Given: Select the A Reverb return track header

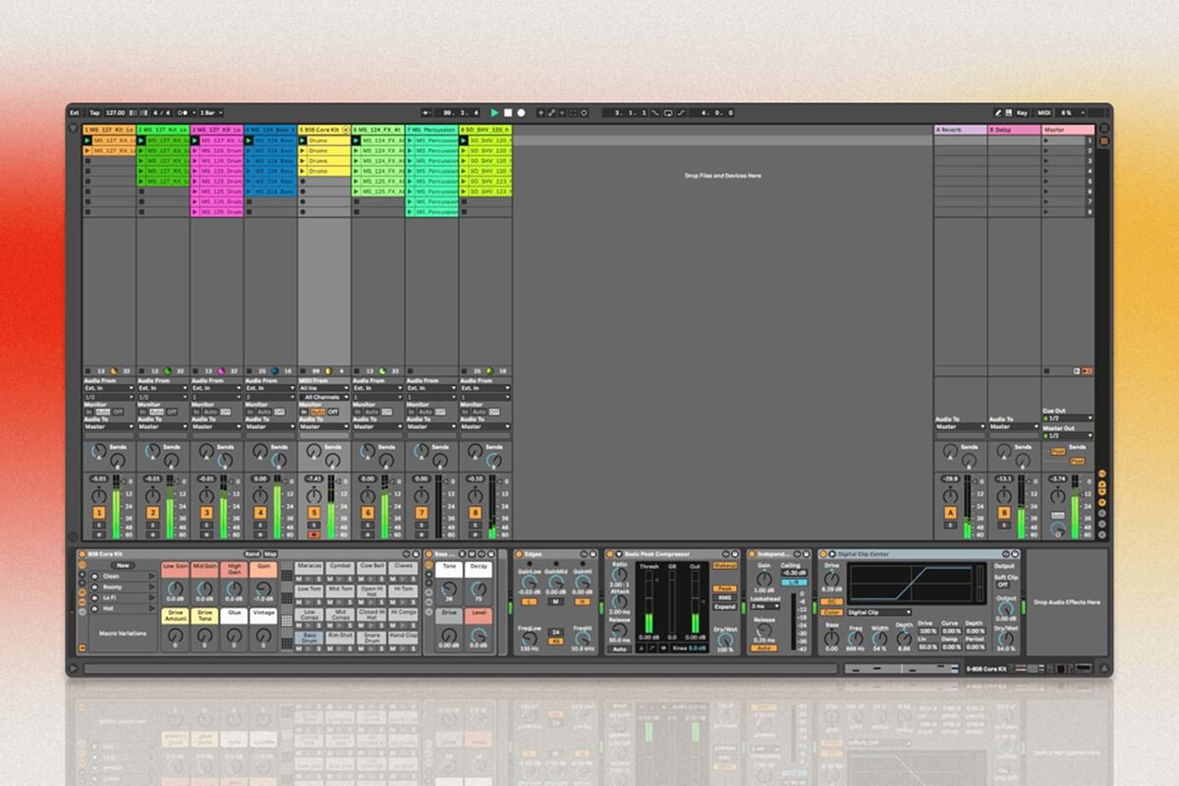Looking at the screenshot, I should 960,130.
